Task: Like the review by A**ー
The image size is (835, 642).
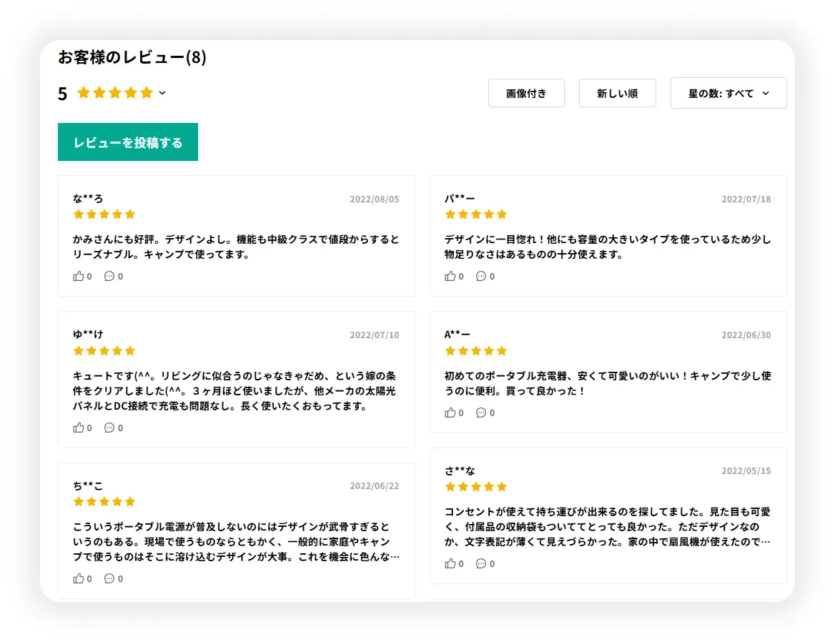Action: click(x=450, y=413)
